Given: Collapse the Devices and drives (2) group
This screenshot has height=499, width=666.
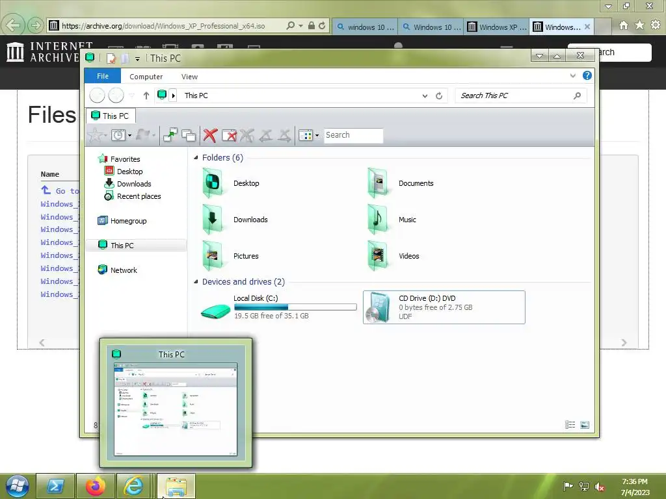Looking at the screenshot, I should [196, 282].
